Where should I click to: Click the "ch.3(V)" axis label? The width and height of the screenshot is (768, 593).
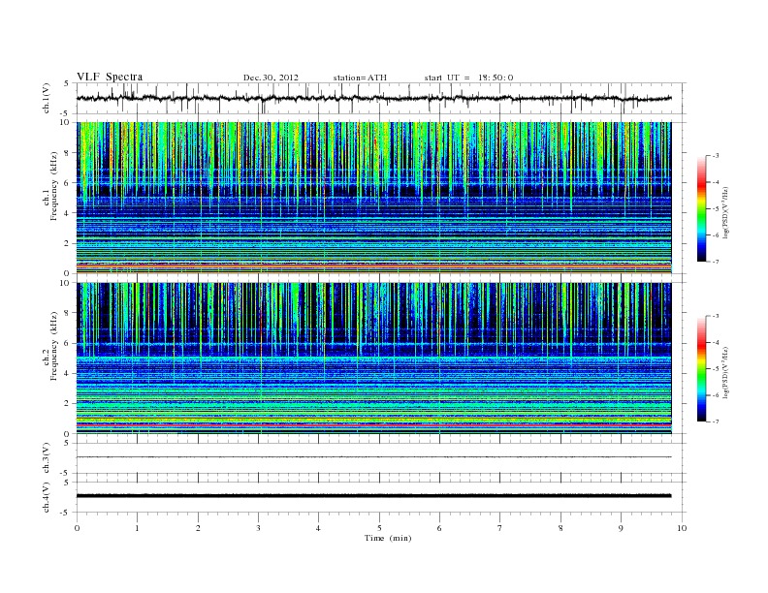click(x=47, y=458)
